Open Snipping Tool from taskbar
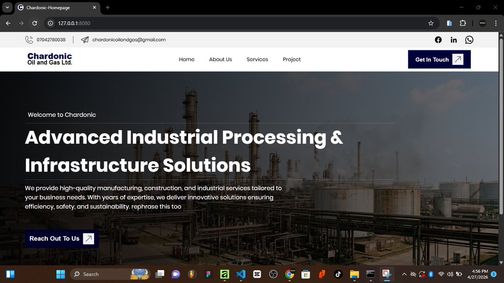 [386, 274]
